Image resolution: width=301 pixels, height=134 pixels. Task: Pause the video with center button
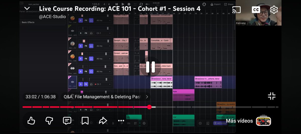150,67
